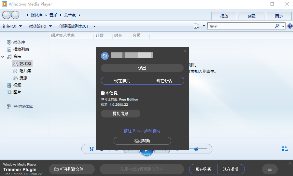Click 现在购买 in the plugin bar
The width and height of the screenshot is (293, 176).
pyautogui.click(x=203, y=169)
